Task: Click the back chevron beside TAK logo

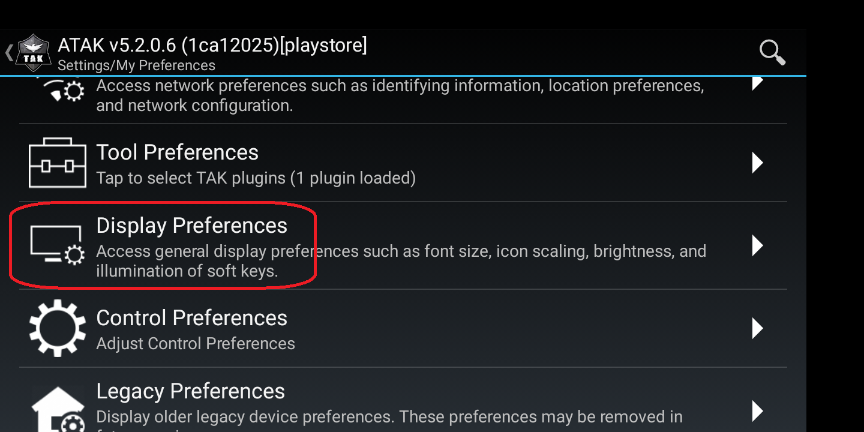Action: point(8,53)
